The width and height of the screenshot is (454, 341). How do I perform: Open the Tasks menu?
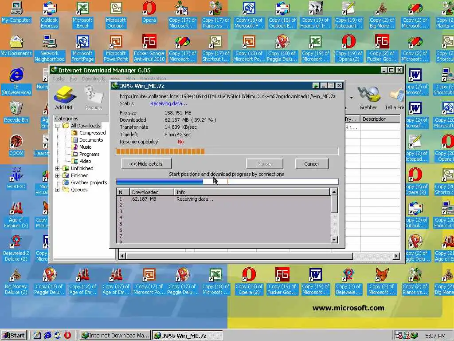click(59, 79)
